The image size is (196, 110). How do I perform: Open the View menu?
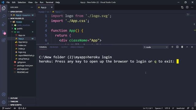tap(30, 2)
